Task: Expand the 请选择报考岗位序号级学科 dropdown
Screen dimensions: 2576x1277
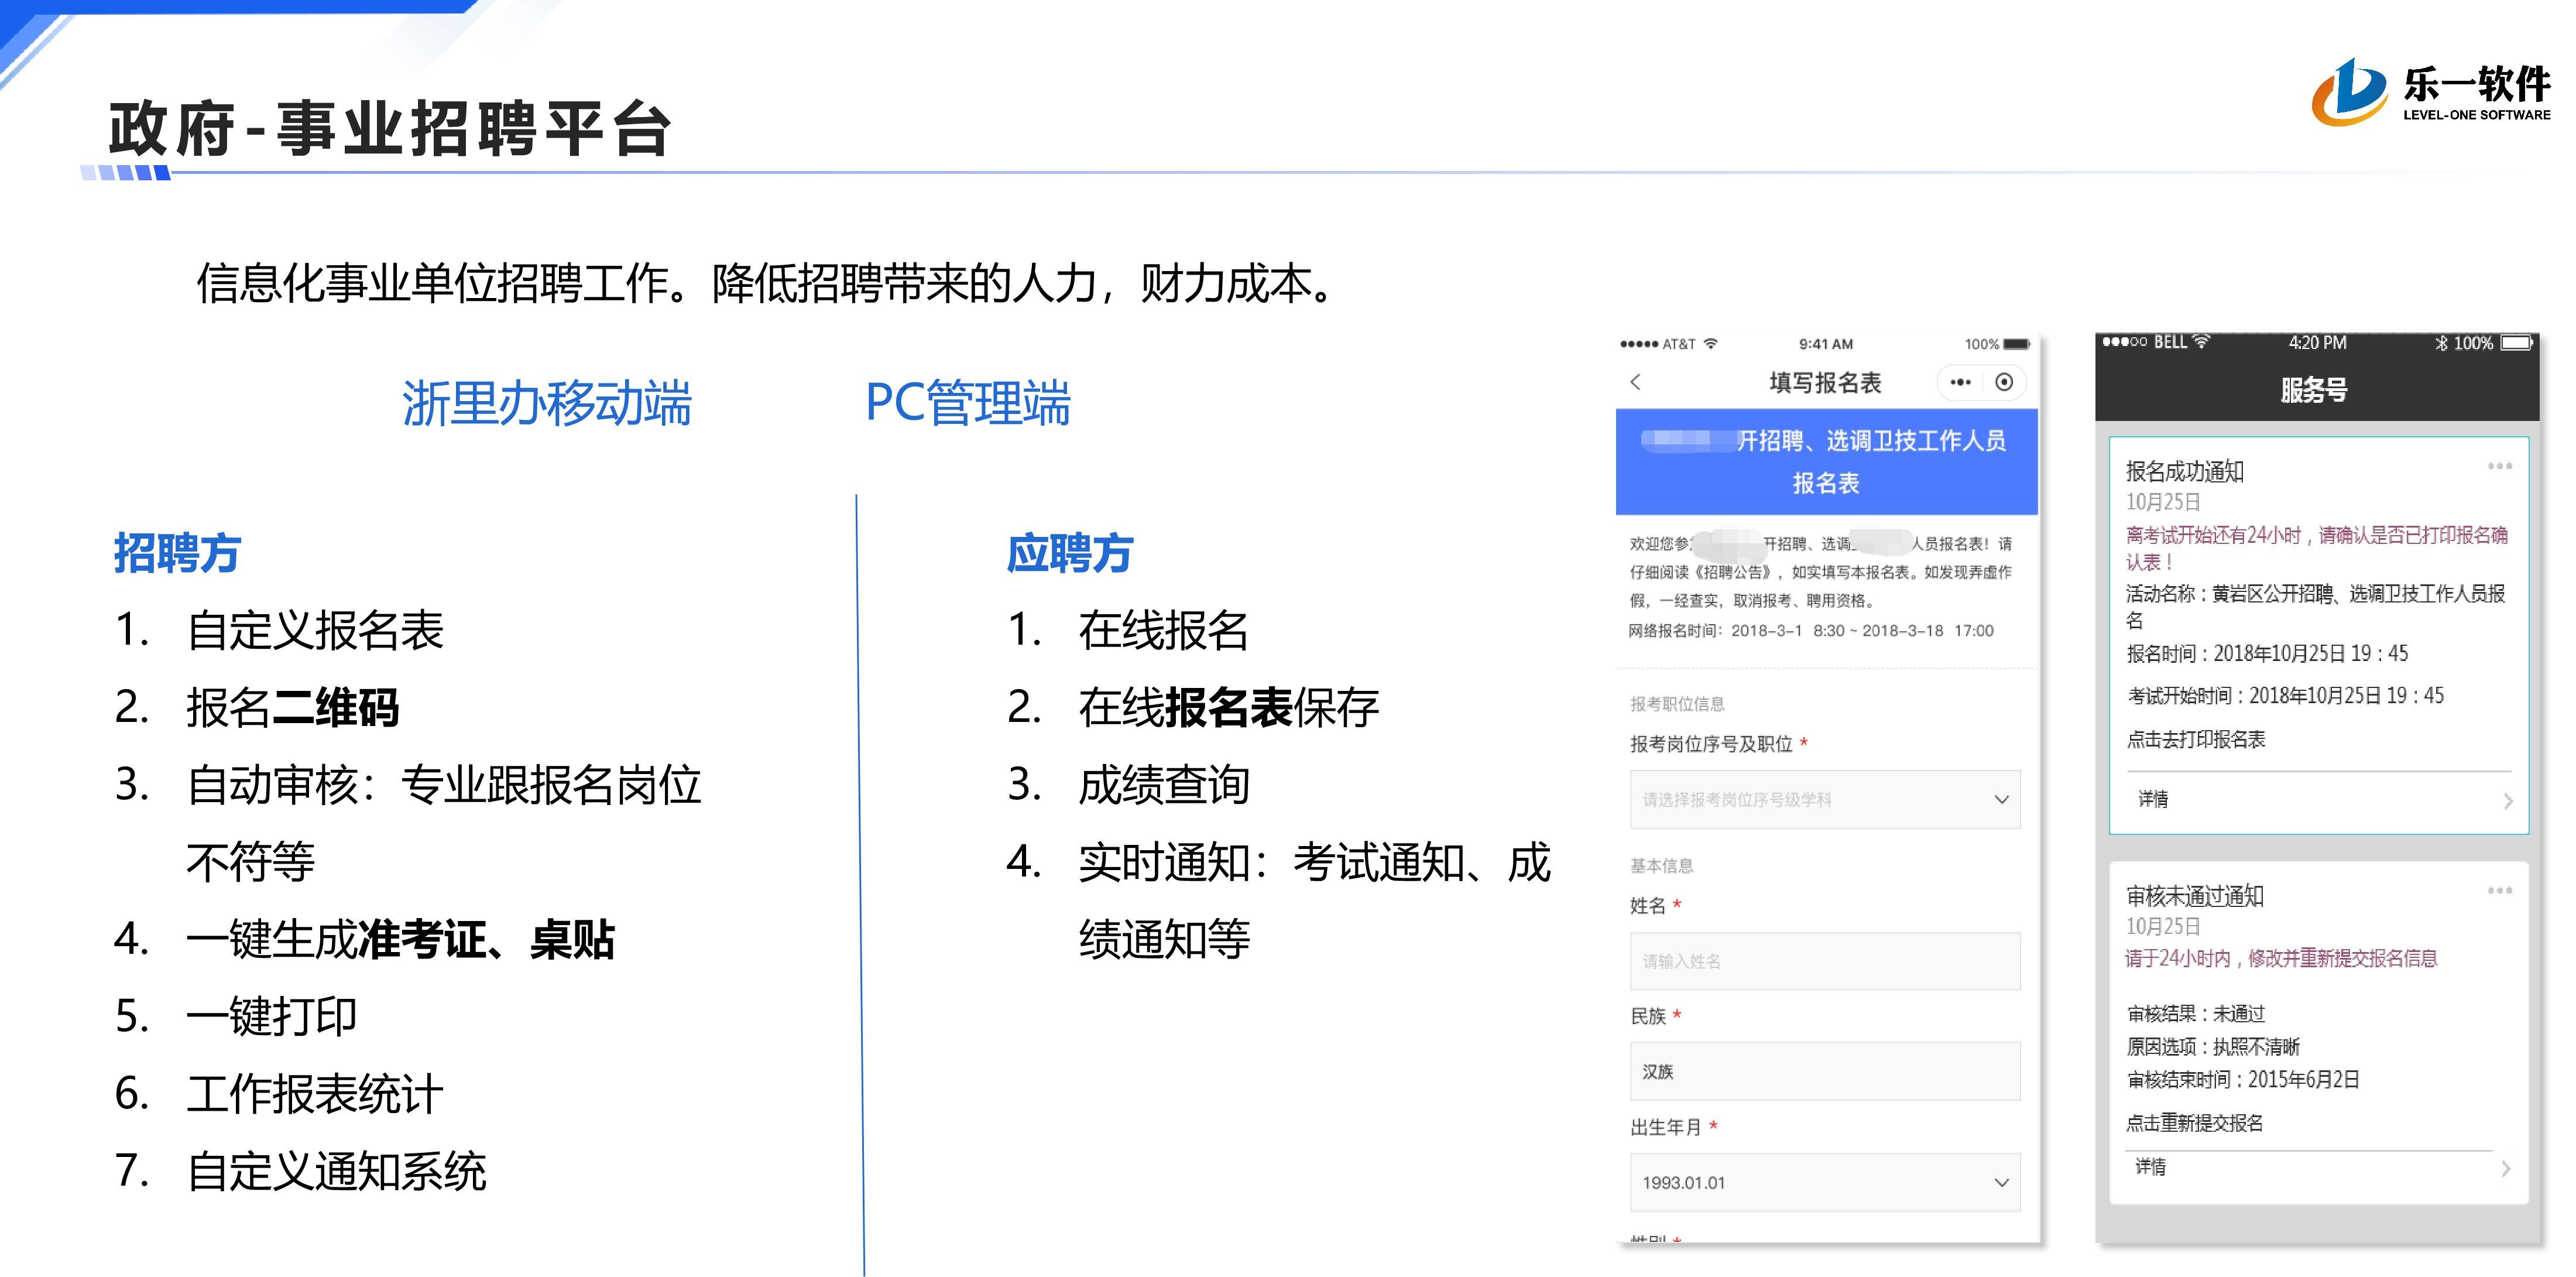Action: point(1825,799)
